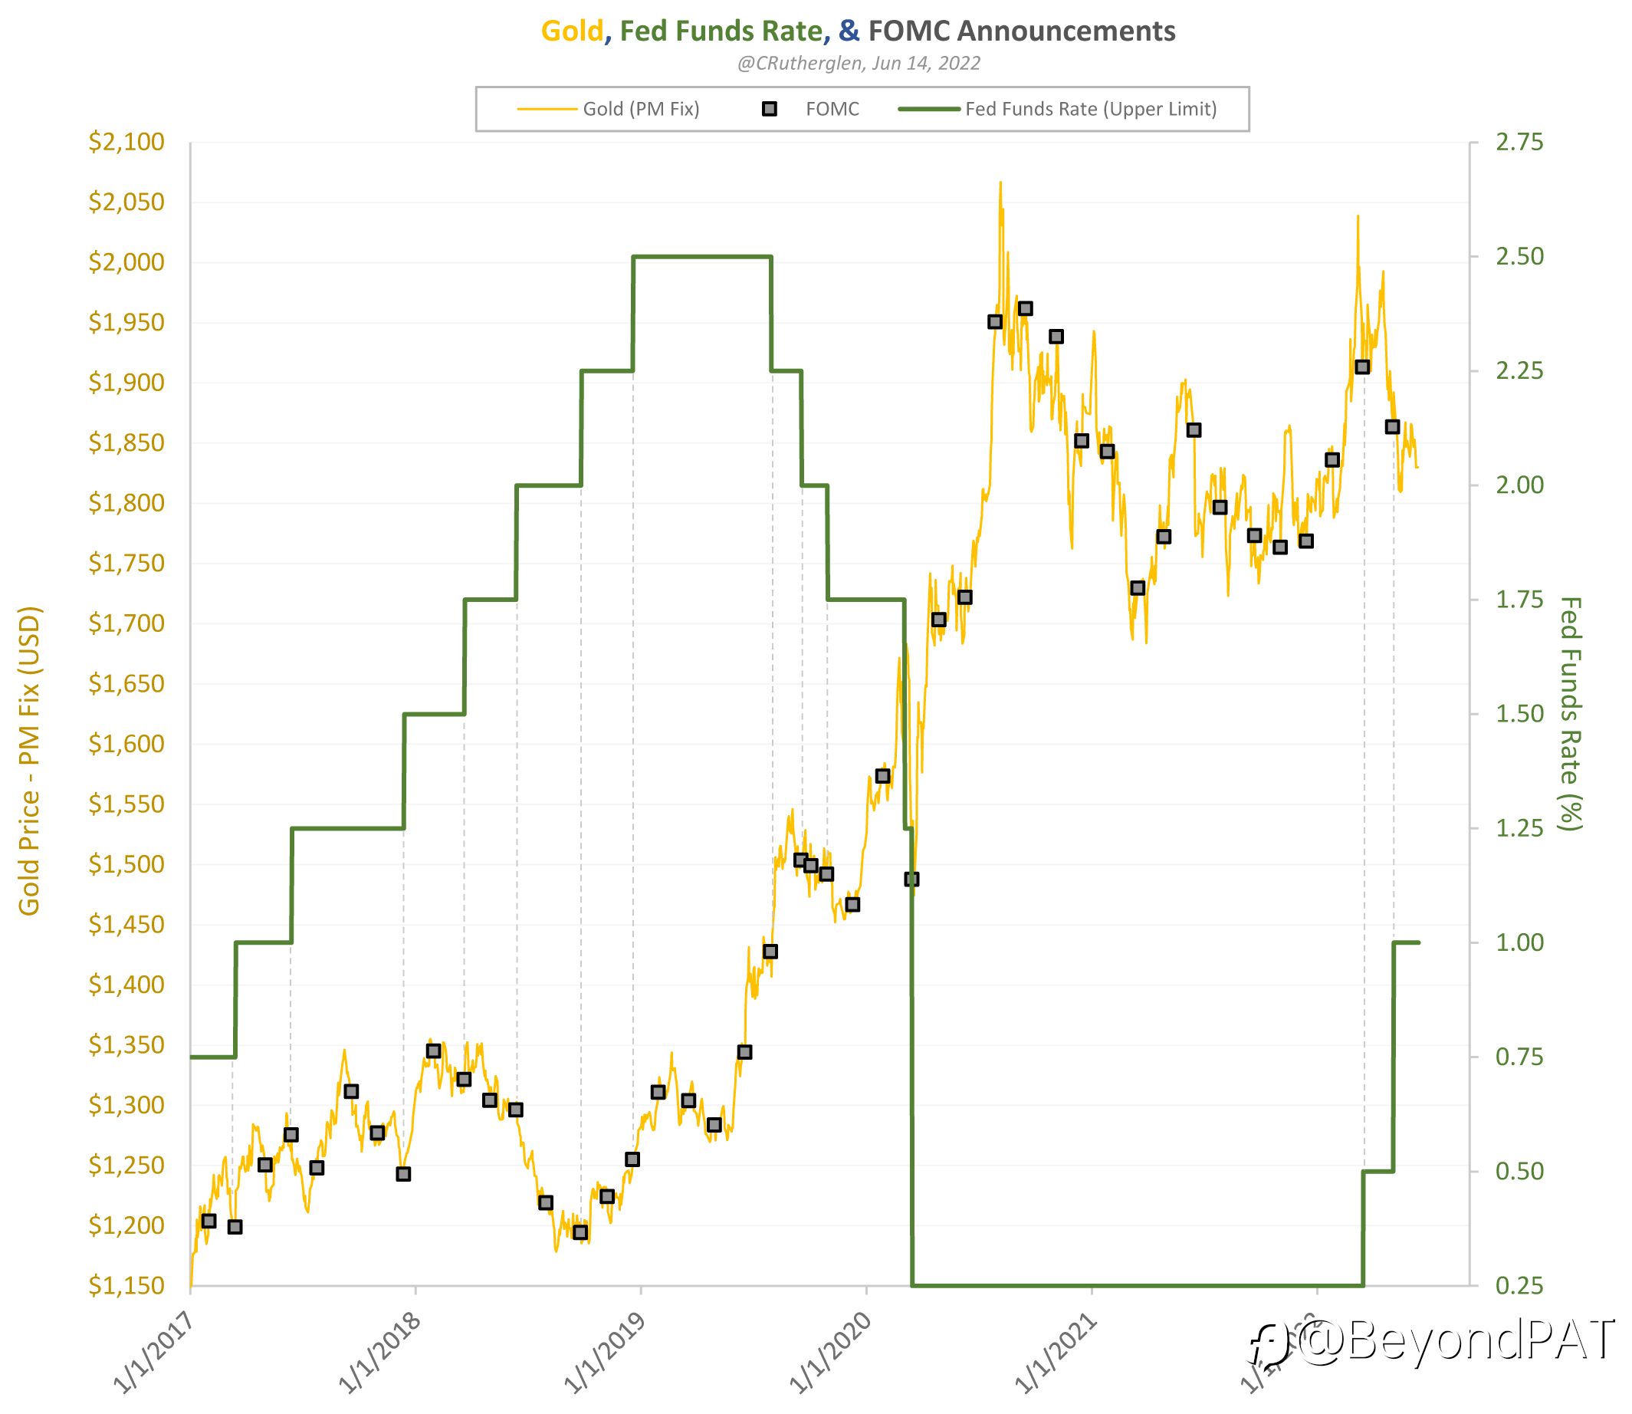Click the @CRutherglen attribution under the title
The image size is (1632, 1414).
click(x=859, y=63)
